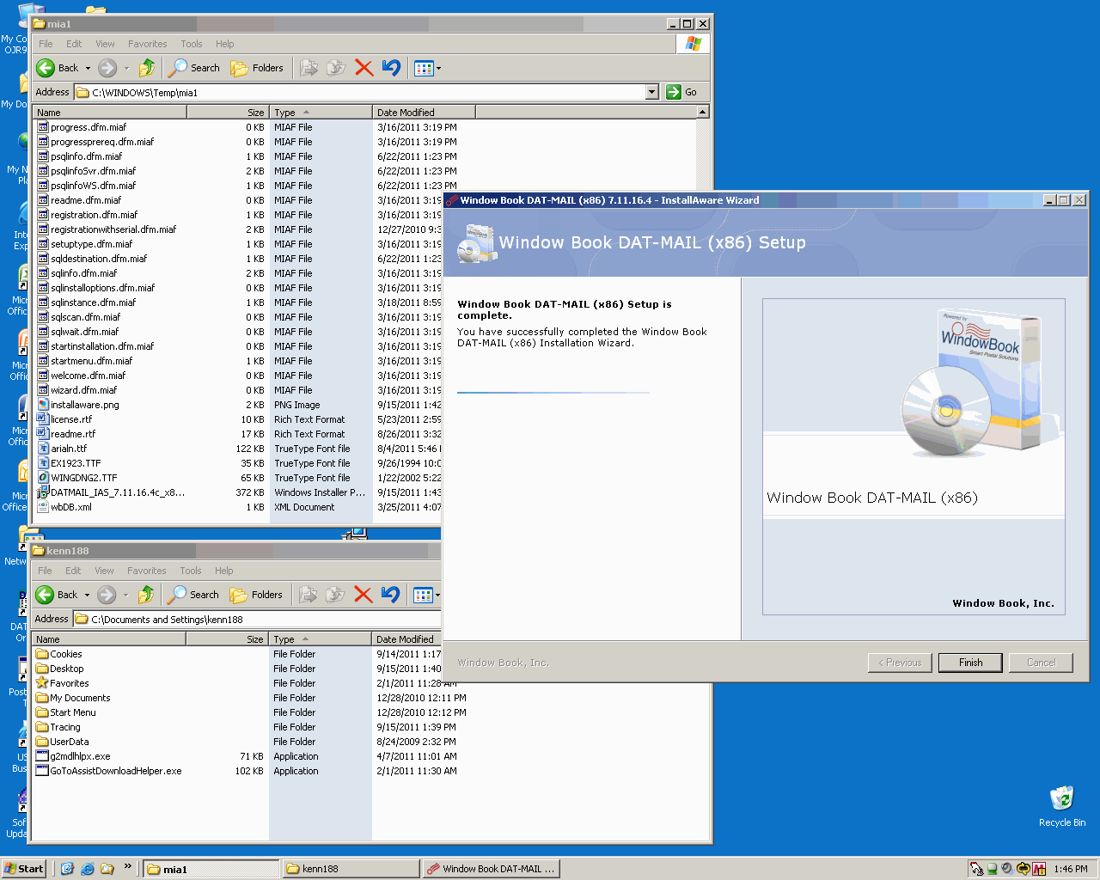
Task: Click Up folder icon in kenn188 window
Action: 146,595
